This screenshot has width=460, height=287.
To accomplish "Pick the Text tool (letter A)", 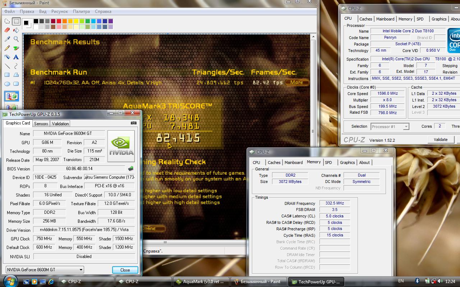I will (x=16, y=57).
